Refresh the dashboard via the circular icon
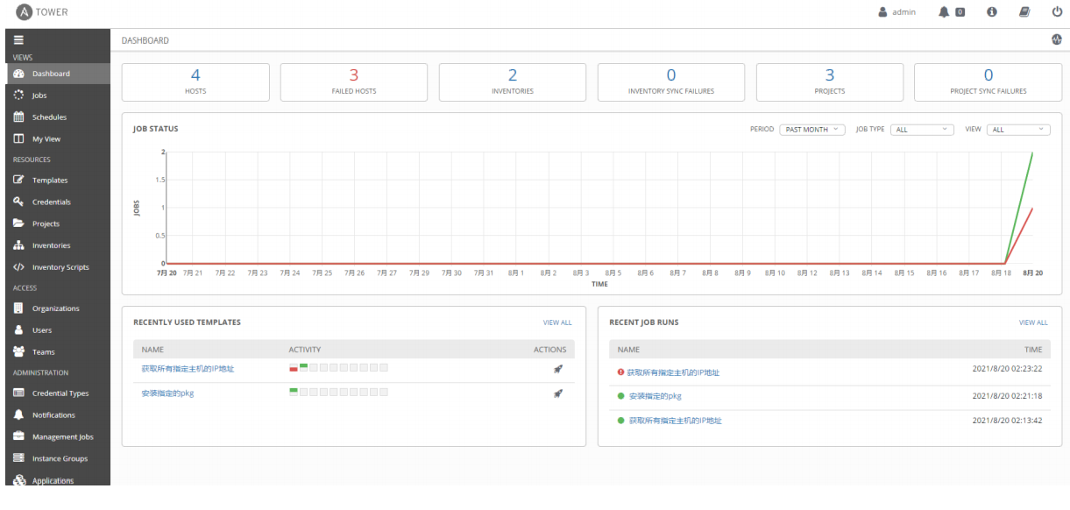This screenshot has width=1070, height=510. click(x=1058, y=39)
